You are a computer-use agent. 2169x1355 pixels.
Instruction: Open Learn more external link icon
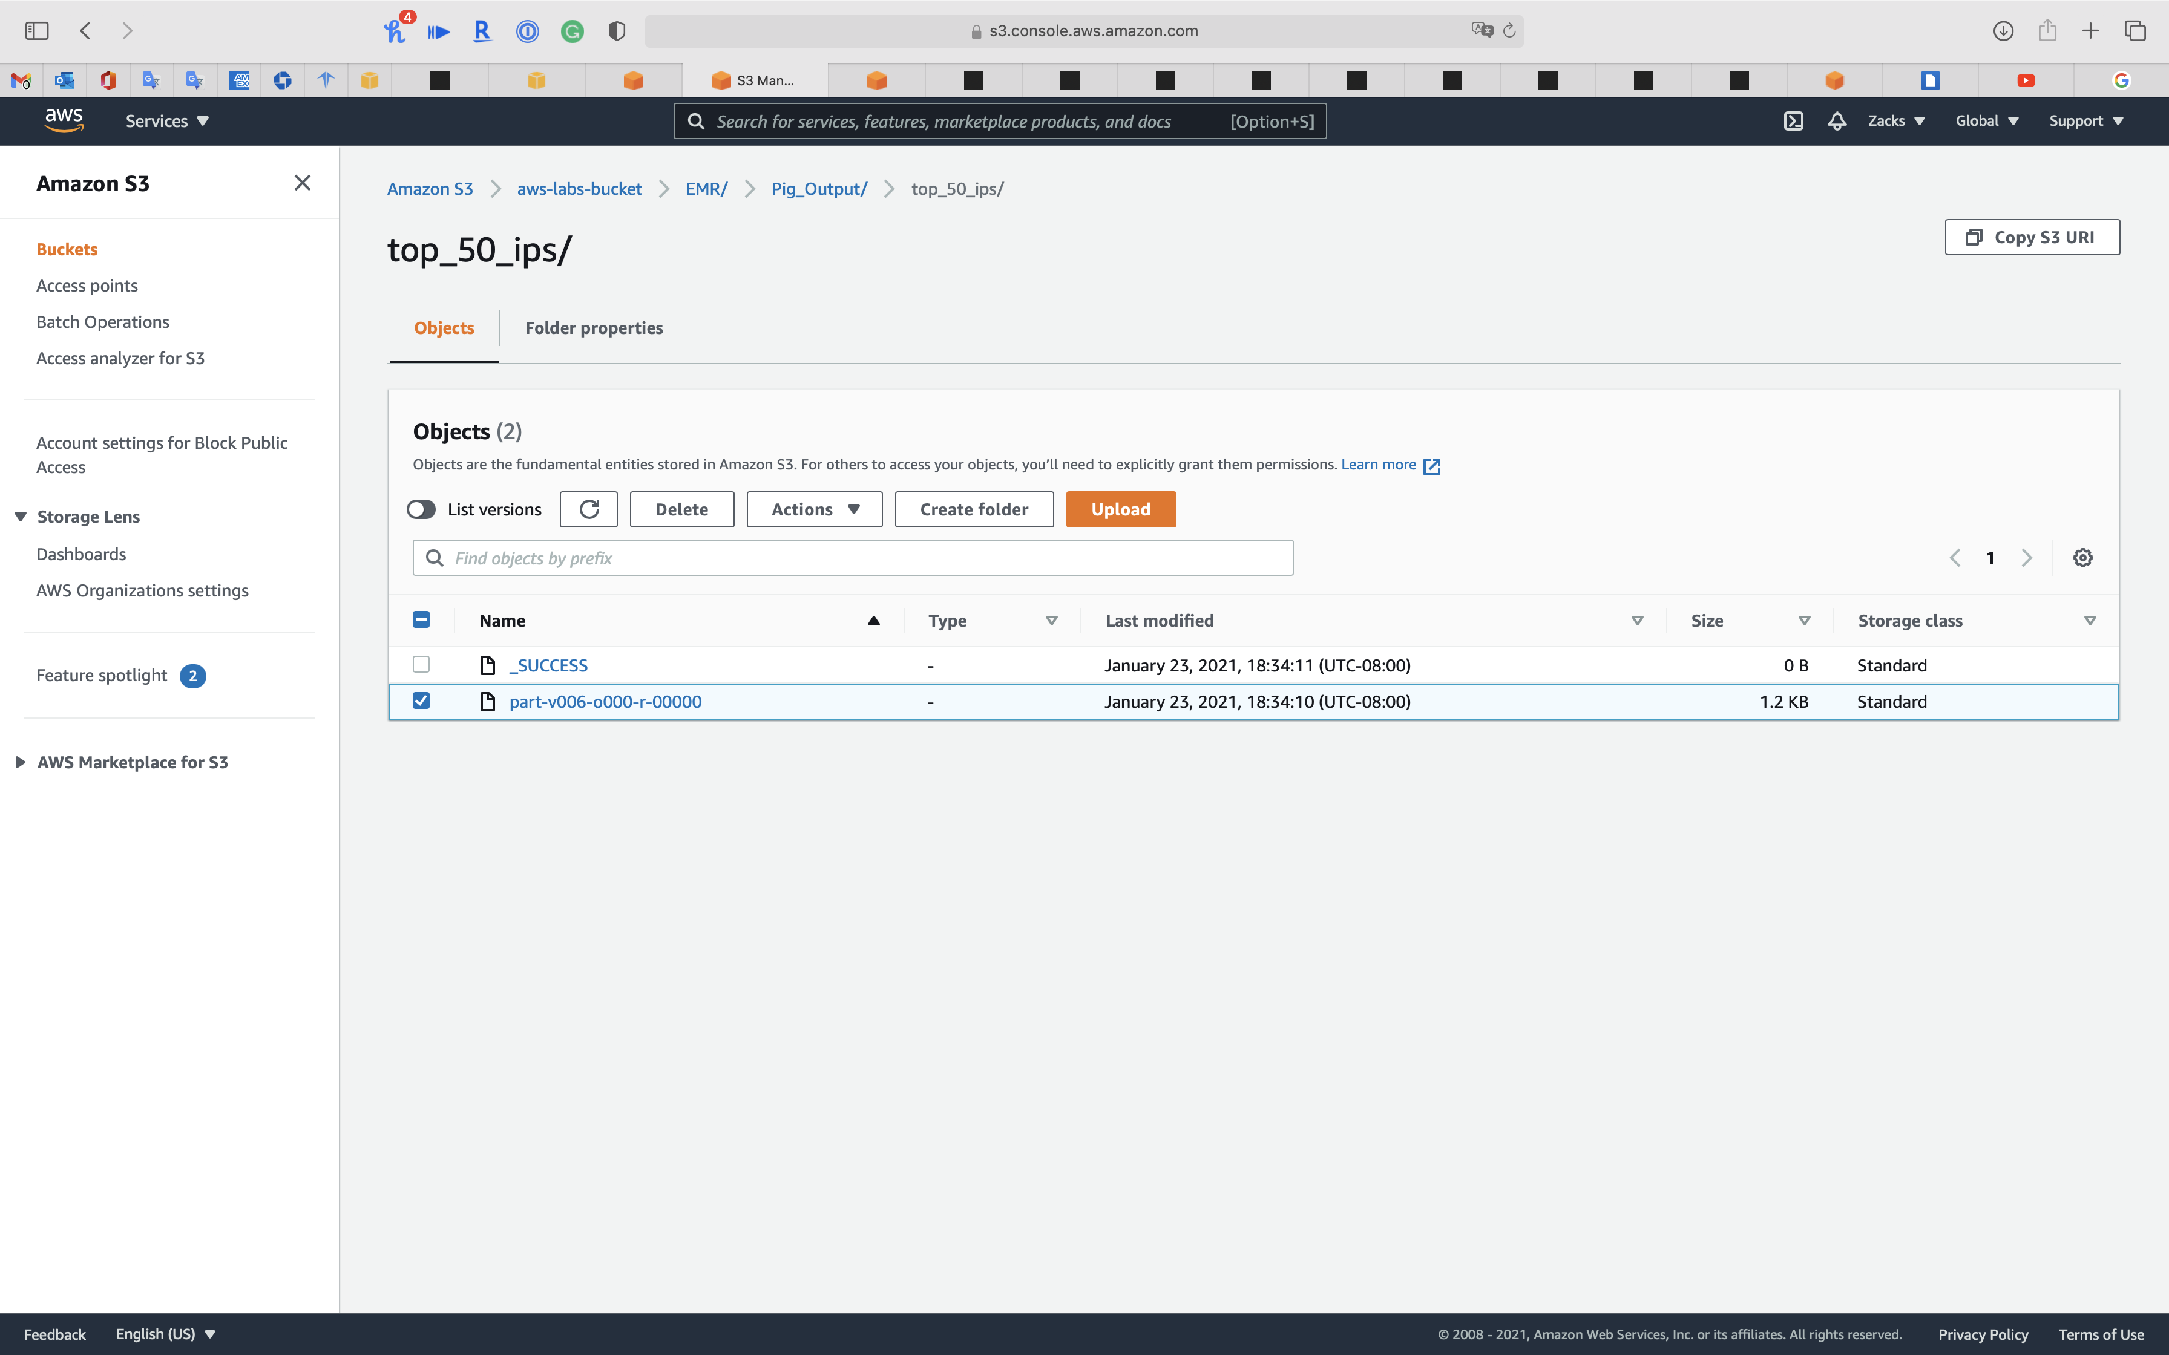point(1432,465)
